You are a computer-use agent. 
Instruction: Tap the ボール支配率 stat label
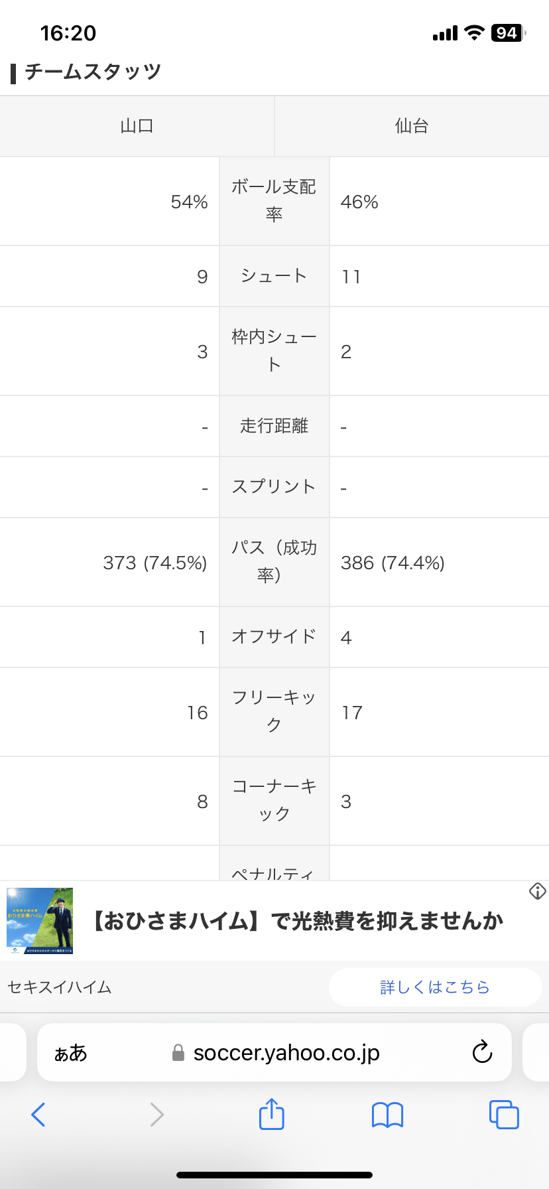[274, 200]
